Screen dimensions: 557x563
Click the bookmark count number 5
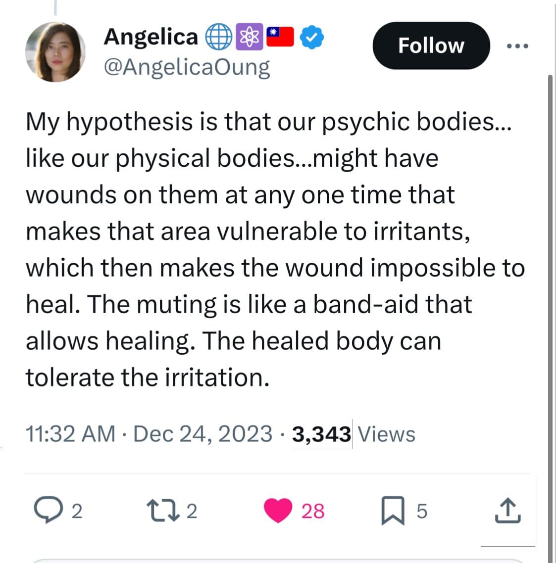pos(422,511)
